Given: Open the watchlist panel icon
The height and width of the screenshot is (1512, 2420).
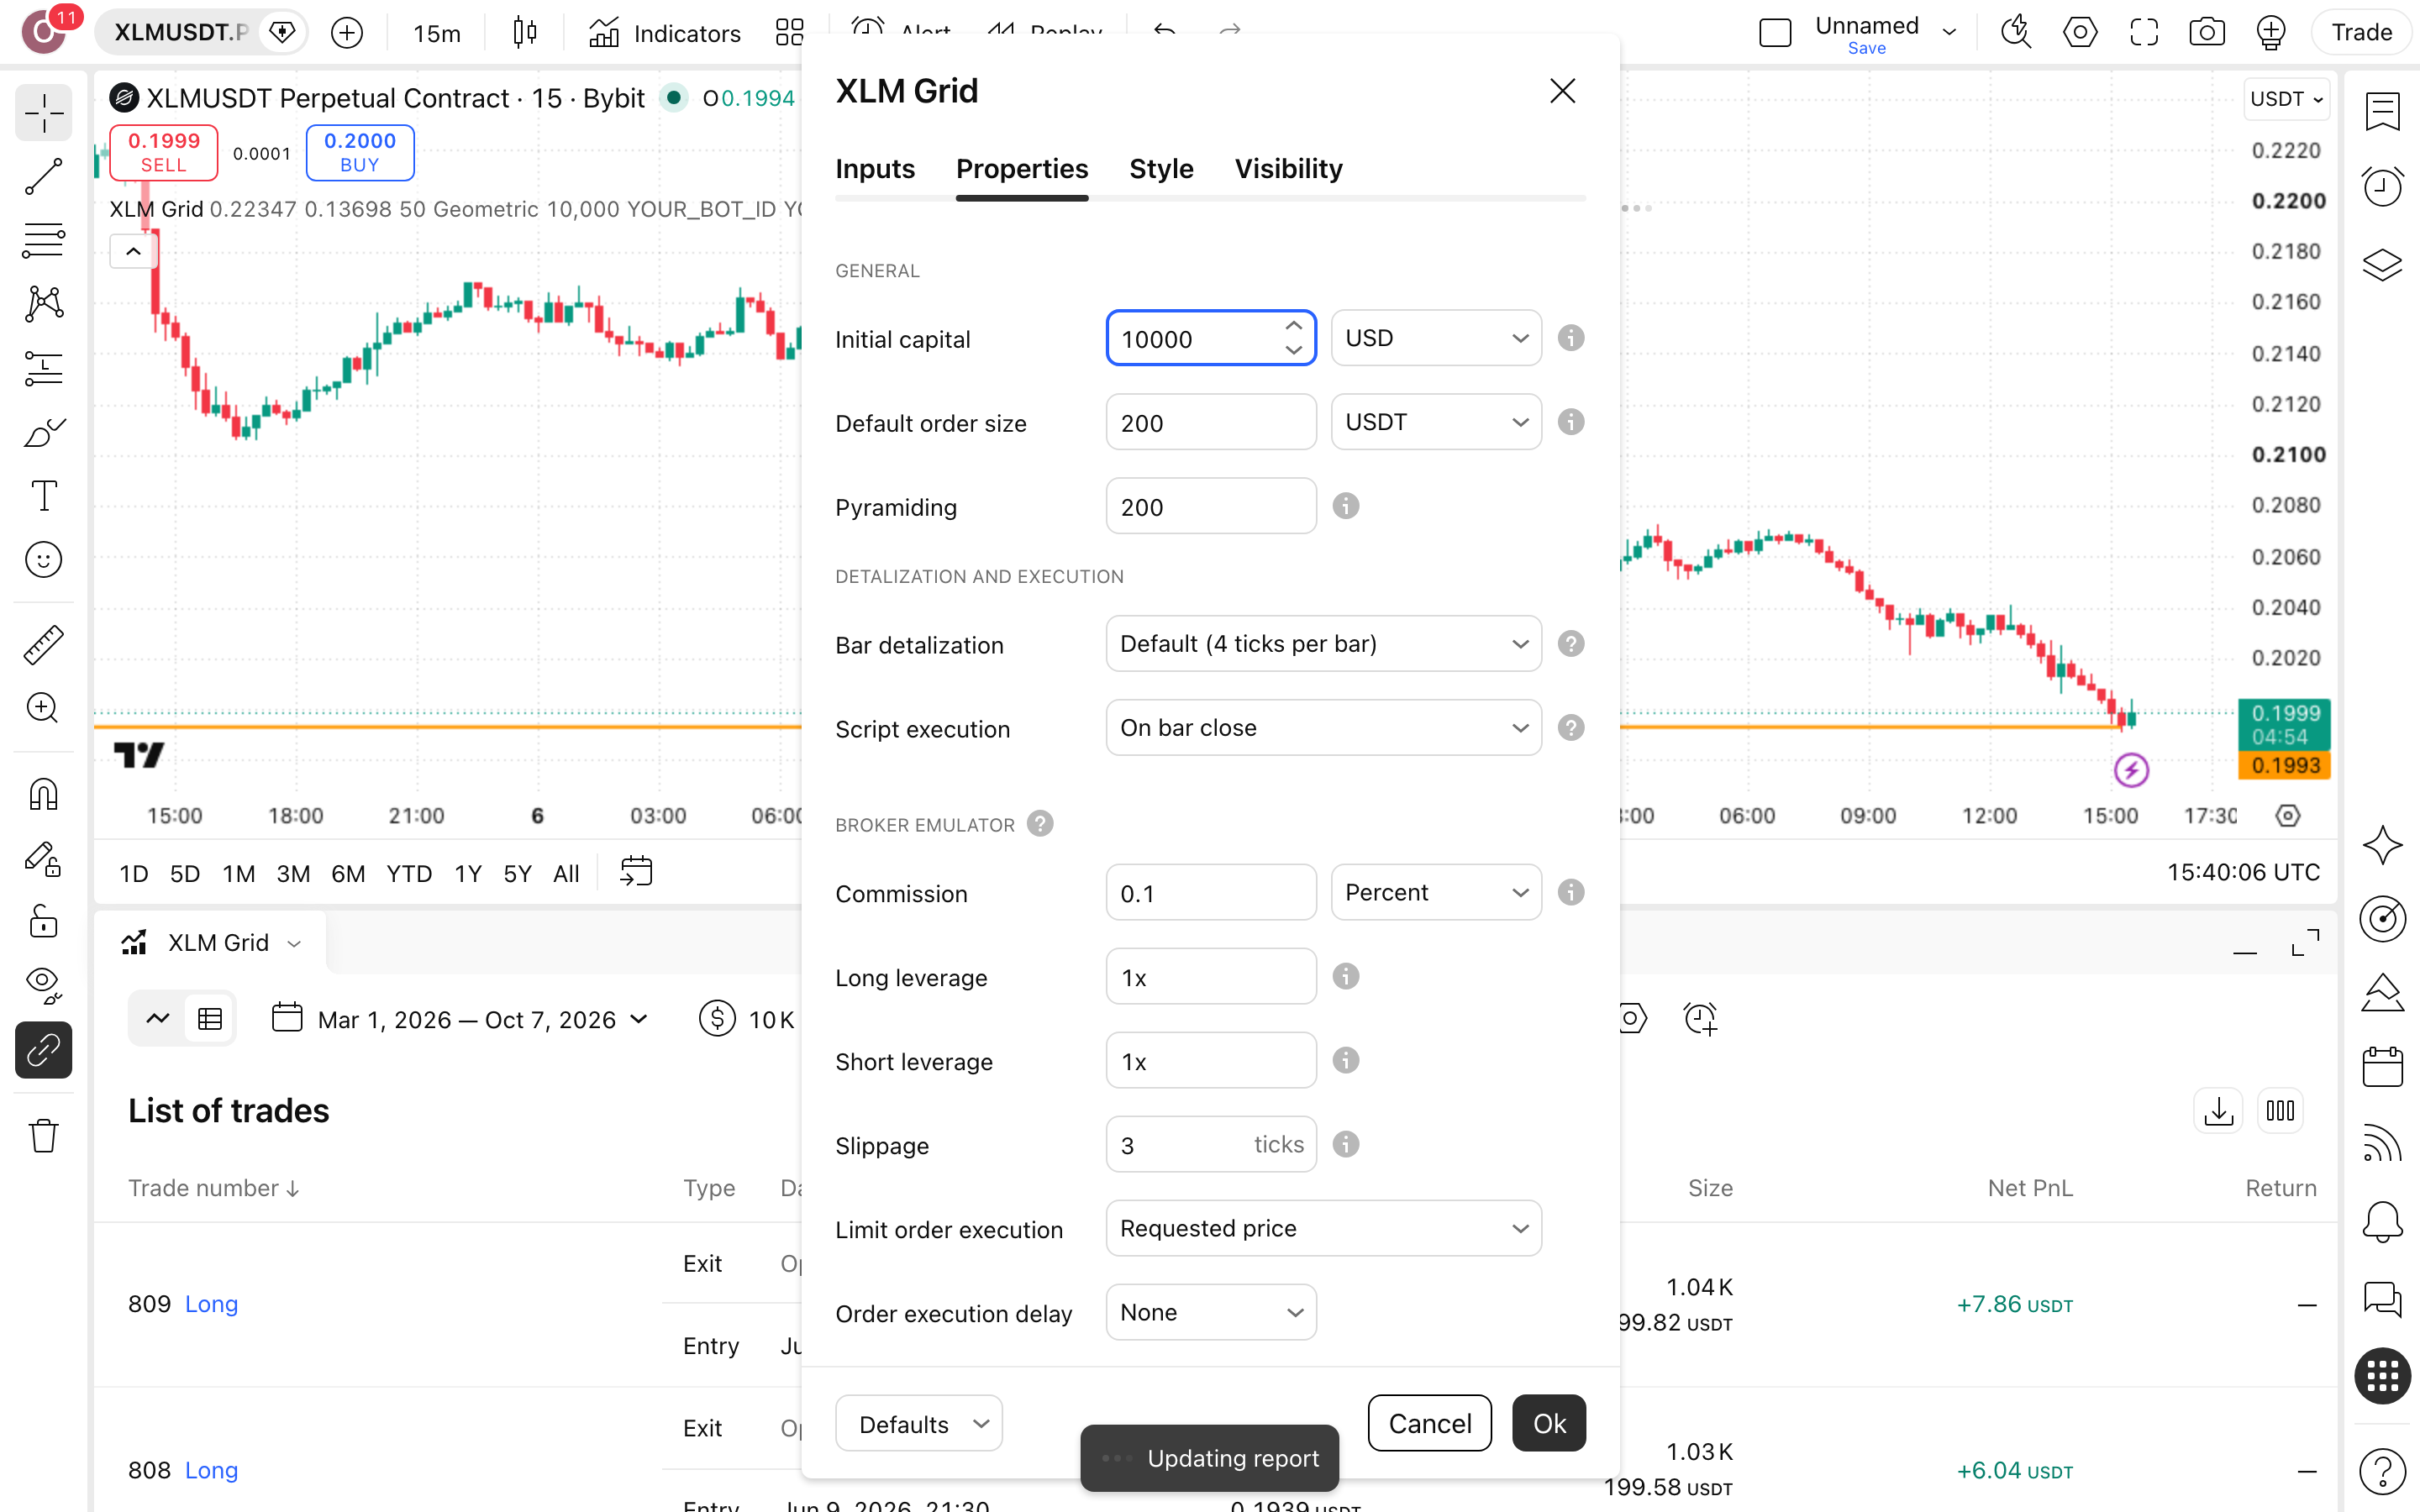Looking at the screenshot, I should 2382,111.
